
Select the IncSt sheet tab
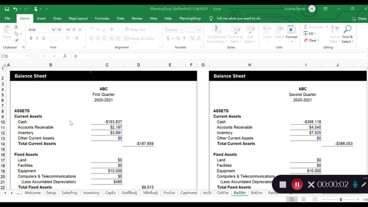(x=207, y=193)
